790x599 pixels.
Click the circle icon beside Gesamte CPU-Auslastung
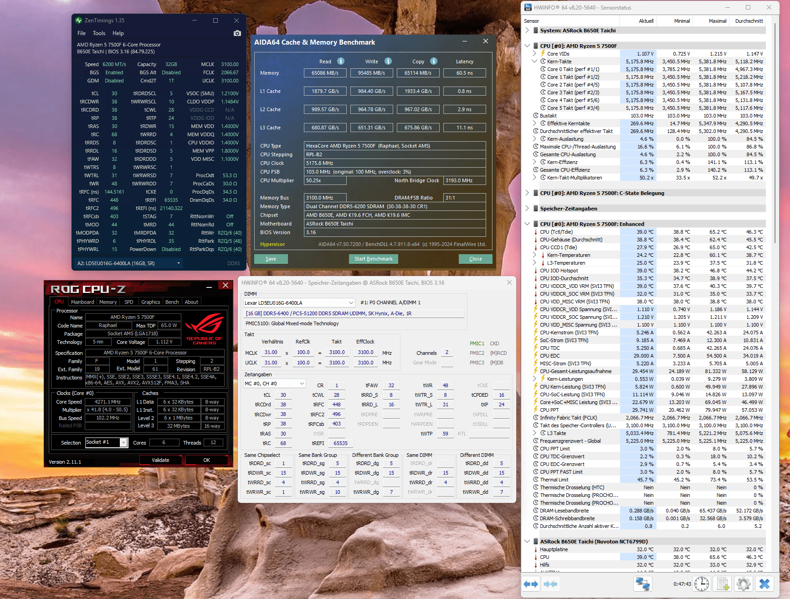click(536, 154)
